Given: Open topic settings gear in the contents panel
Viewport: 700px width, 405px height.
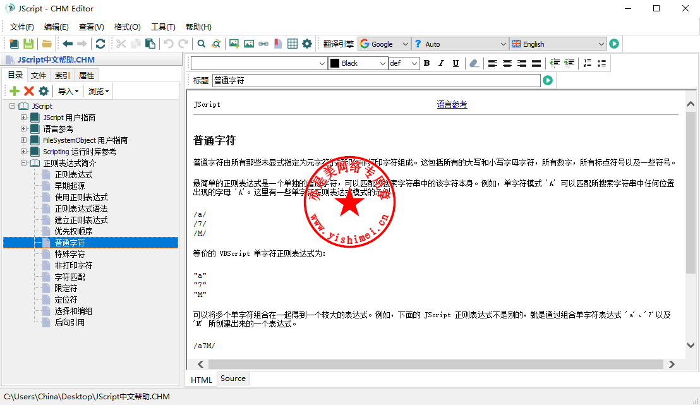Looking at the screenshot, I should (44, 91).
